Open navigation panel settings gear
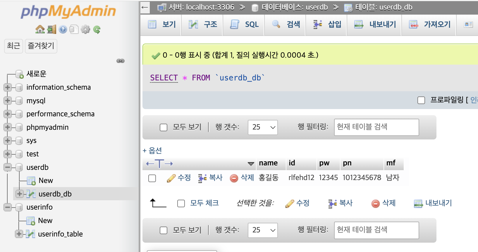478x252 pixels. point(85,29)
